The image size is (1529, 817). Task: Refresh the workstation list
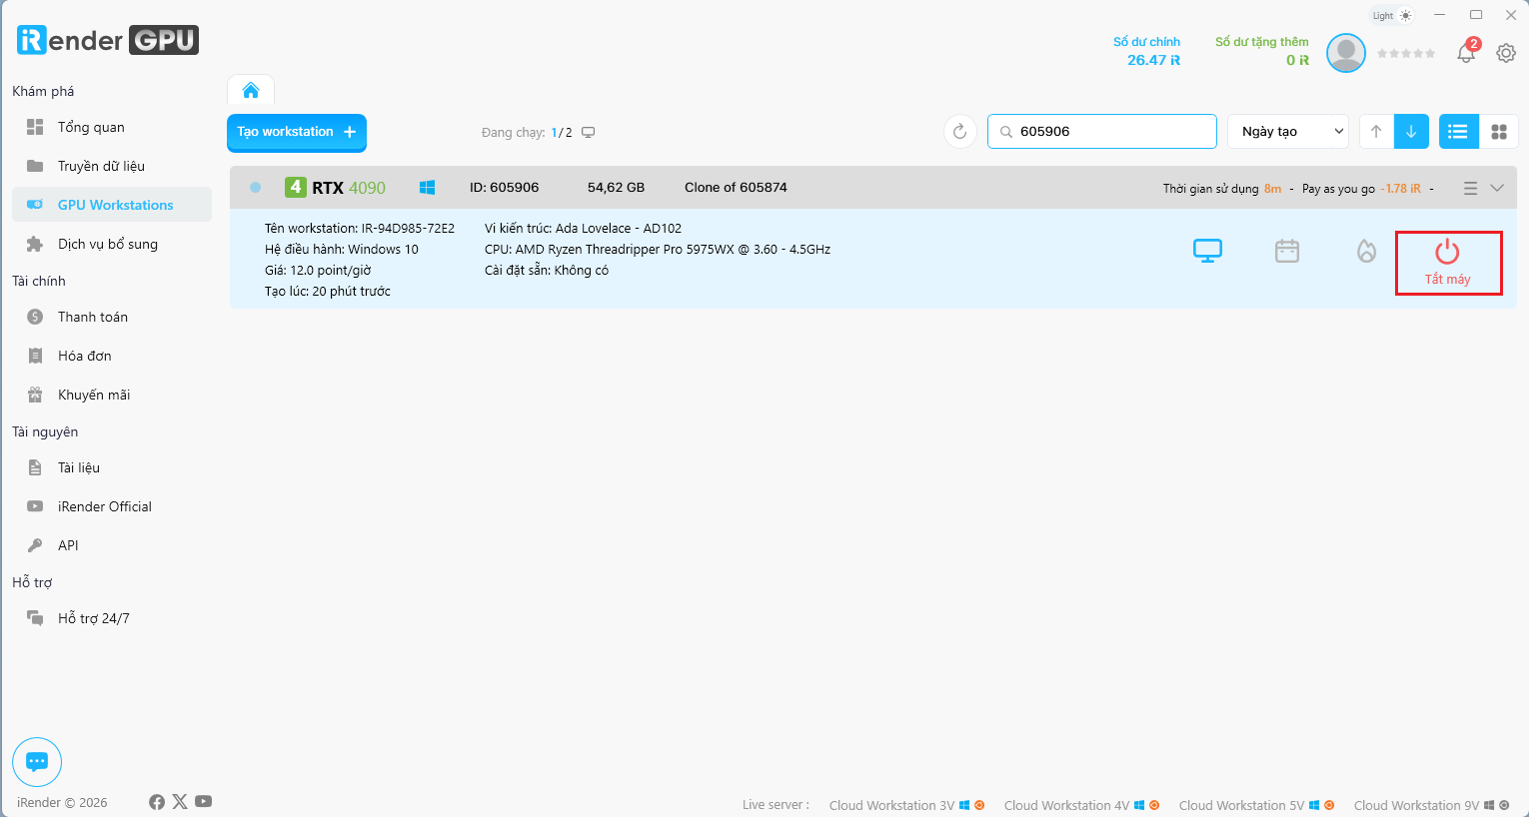[960, 132]
